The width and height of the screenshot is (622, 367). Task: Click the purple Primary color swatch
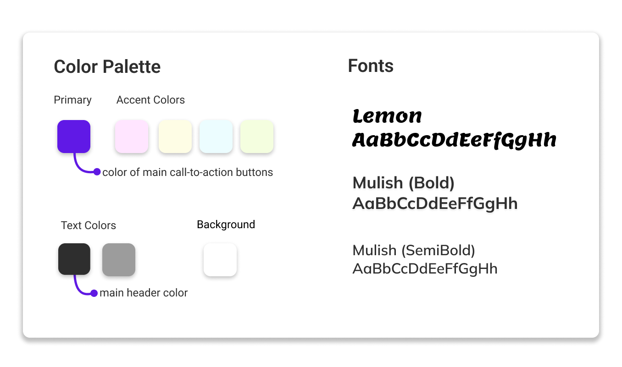pos(74,137)
